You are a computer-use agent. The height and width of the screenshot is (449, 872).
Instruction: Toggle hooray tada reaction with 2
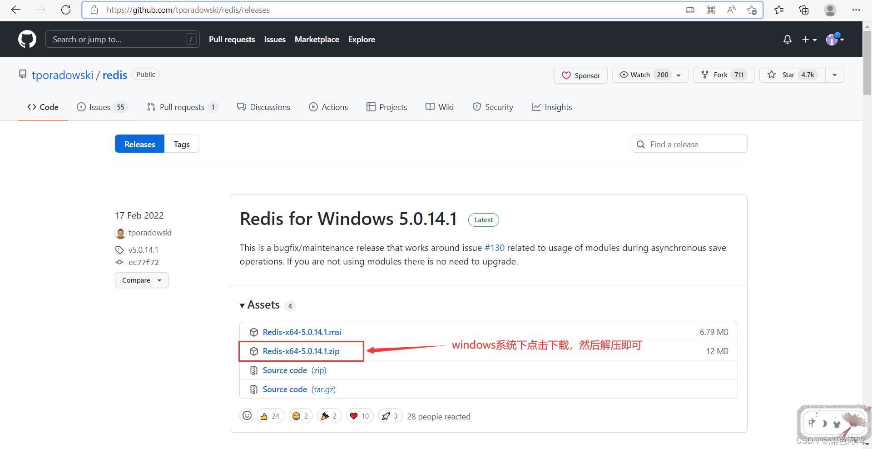click(x=329, y=416)
